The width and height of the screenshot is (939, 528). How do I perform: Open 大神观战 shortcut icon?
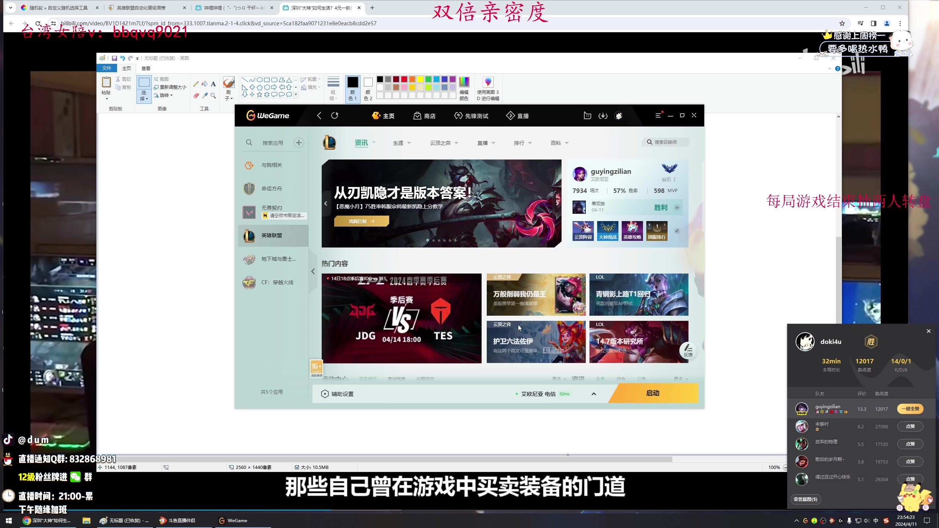coord(607,231)
